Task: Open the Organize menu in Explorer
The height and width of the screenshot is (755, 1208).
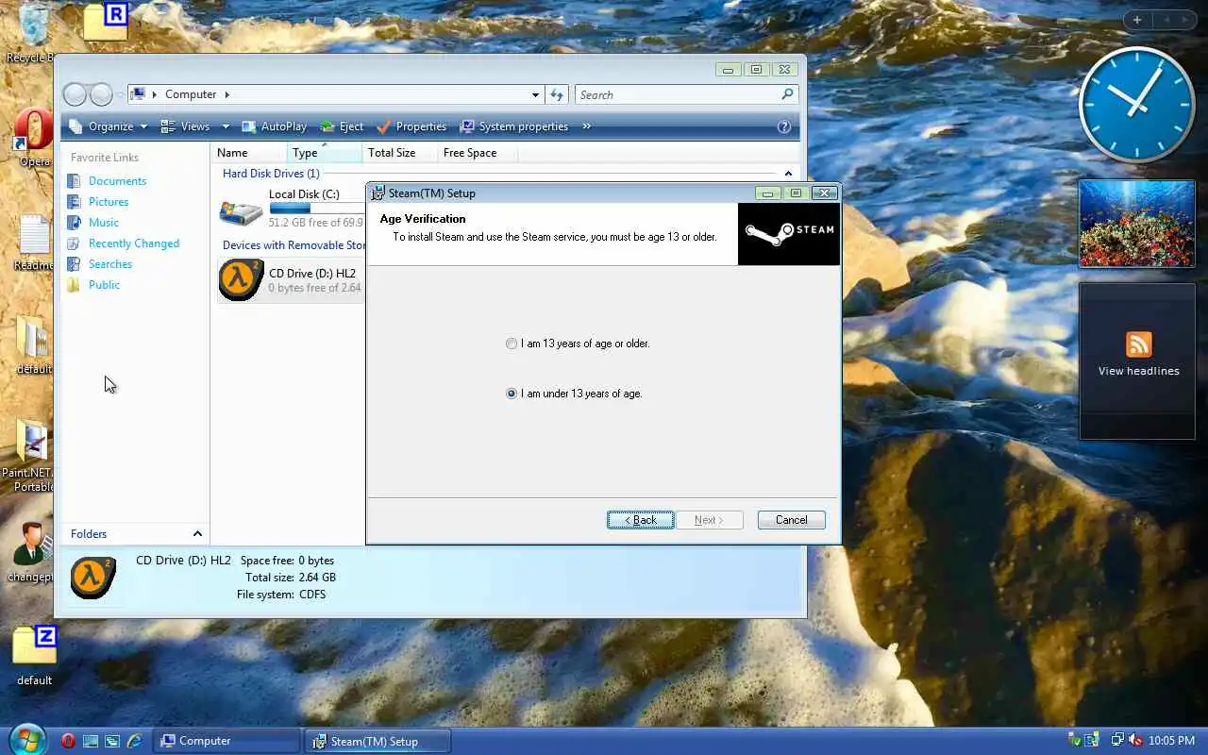Action: point(107,126)
